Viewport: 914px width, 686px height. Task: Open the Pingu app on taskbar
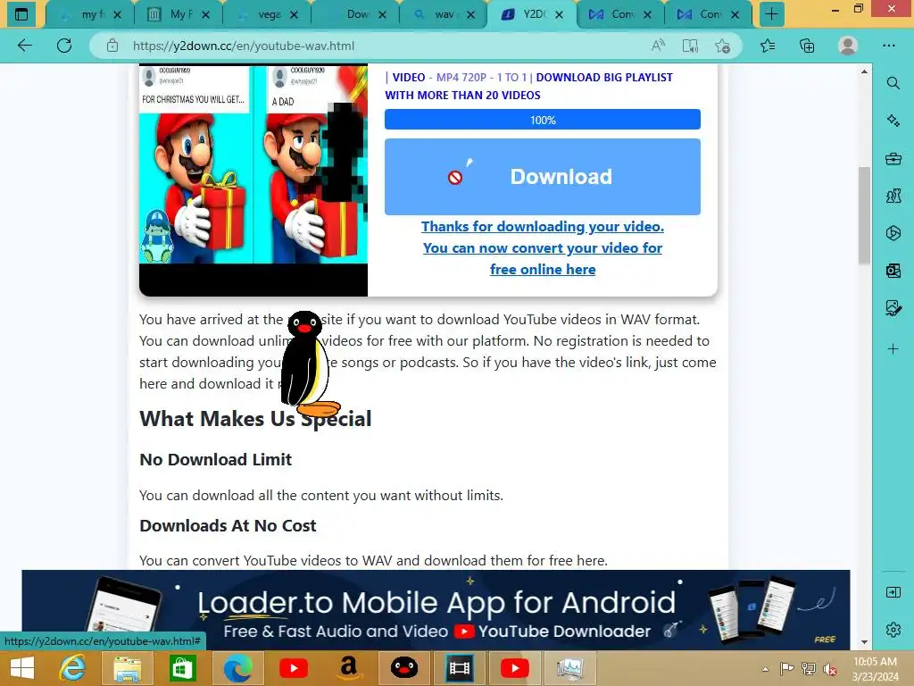pos(404,668)
